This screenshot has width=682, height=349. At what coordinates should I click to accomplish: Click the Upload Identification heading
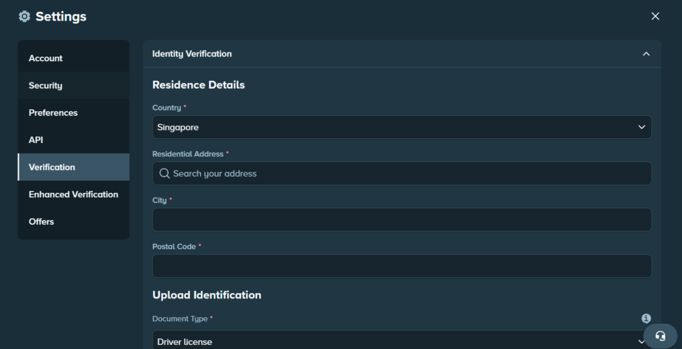pyautogui.click(x=206, y=295)
